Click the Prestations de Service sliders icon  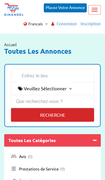14,169
